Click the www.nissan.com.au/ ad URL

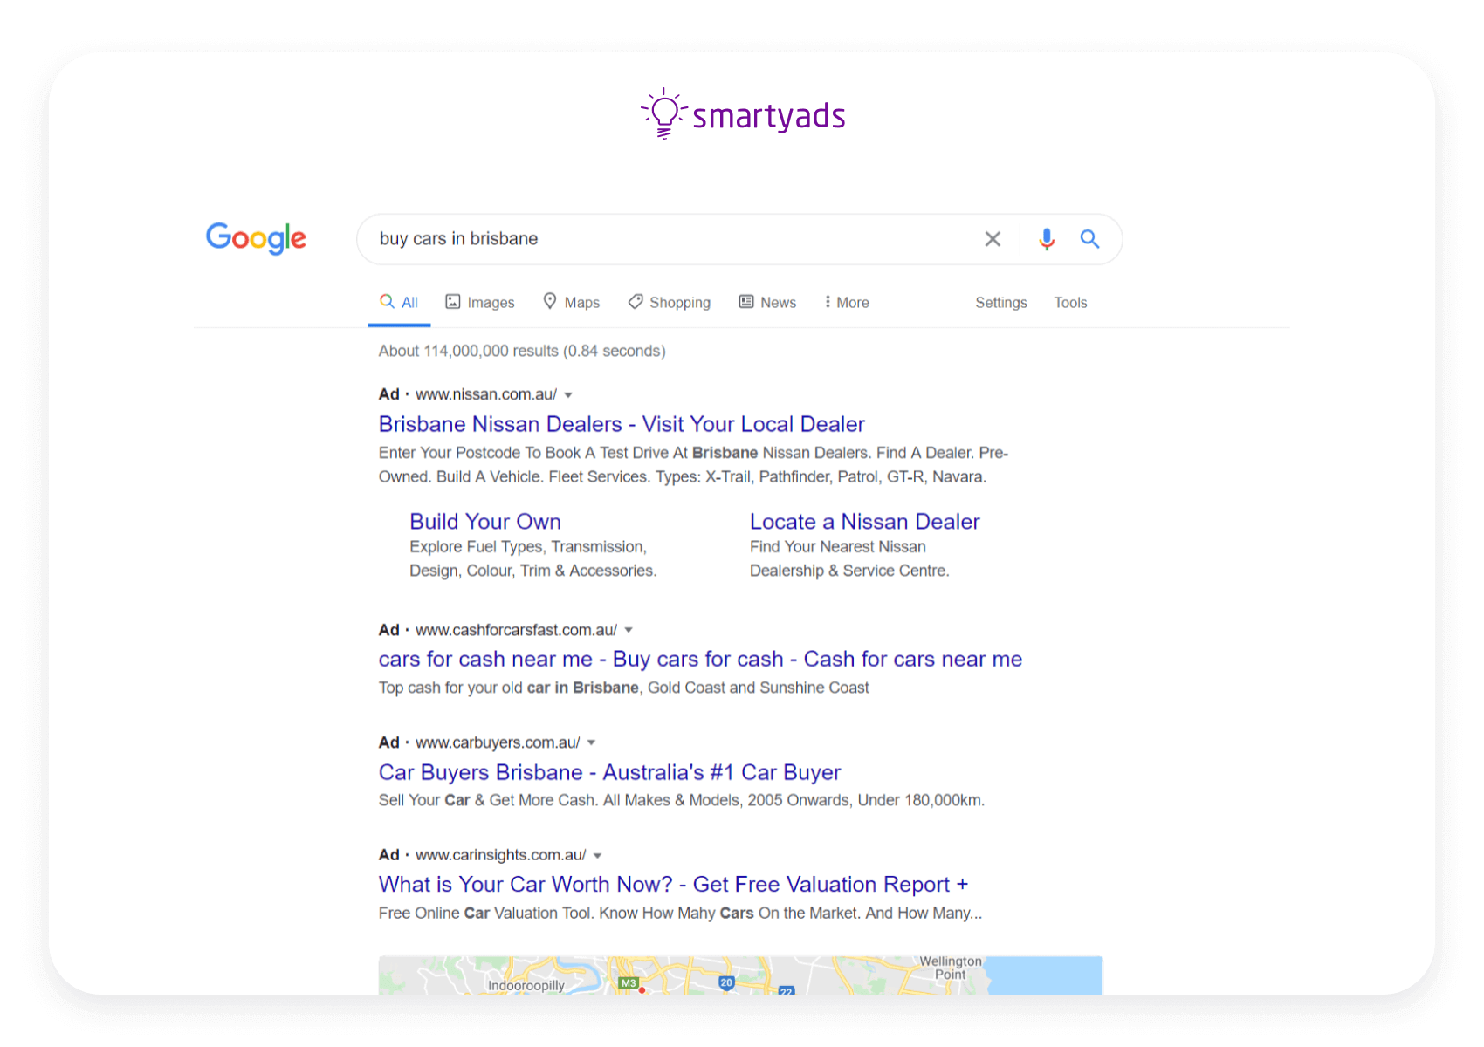[x=485, y=394]
